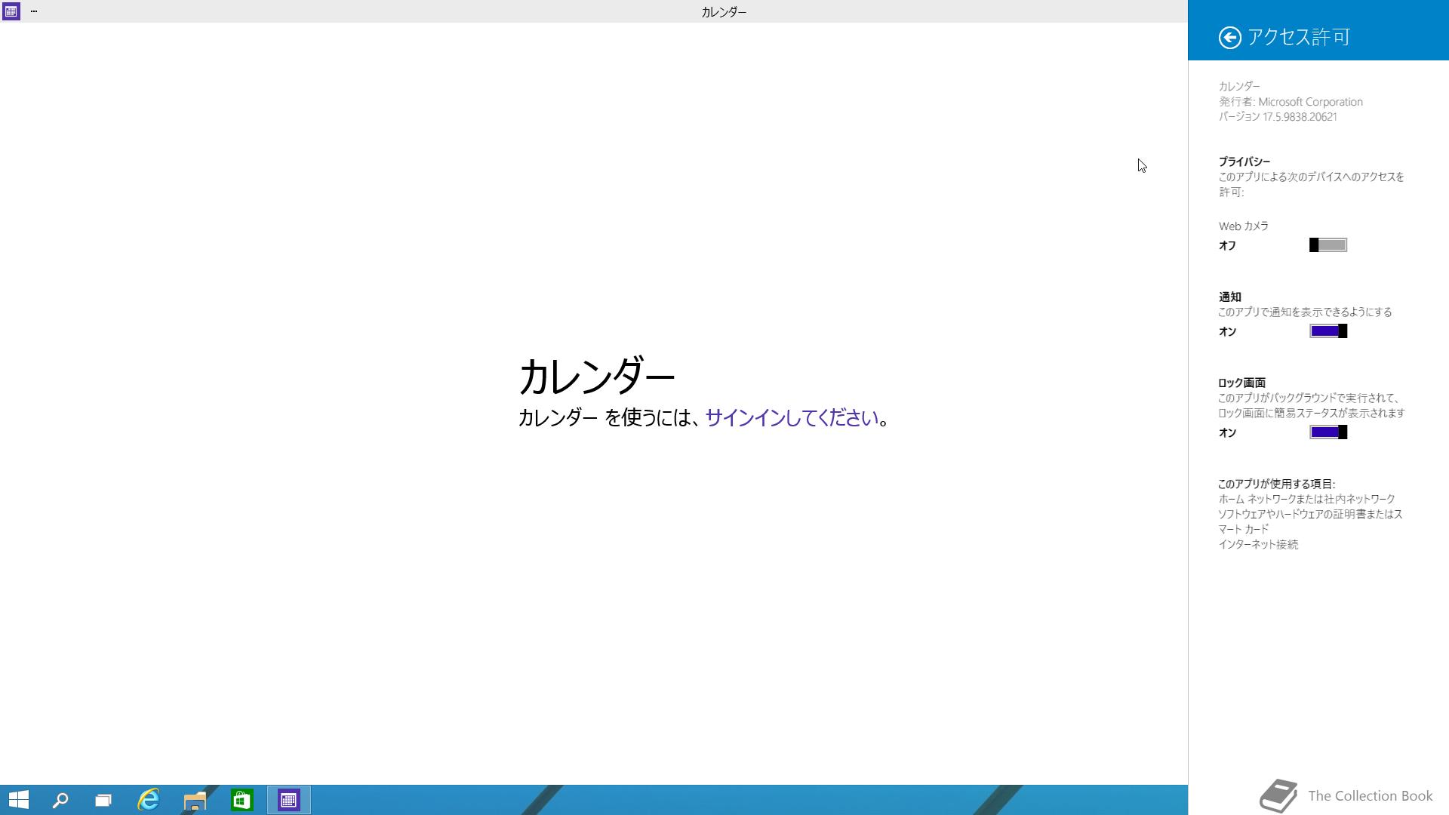Toggle the Web カメラ switch on

click(1328, 245)
